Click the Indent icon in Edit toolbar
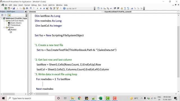The height and width of the screenshot is (101, 180). pos(115,8)
